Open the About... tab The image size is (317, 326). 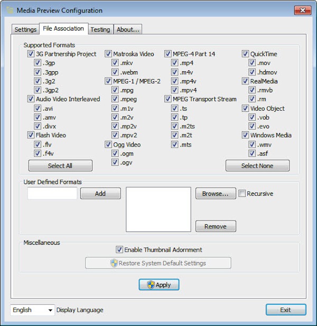[x=128, y=30]
